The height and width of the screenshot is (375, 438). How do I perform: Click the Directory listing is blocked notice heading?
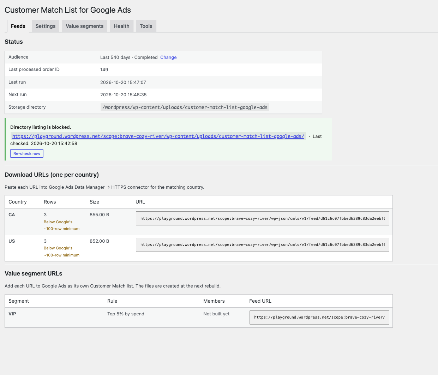coord(41,127)
